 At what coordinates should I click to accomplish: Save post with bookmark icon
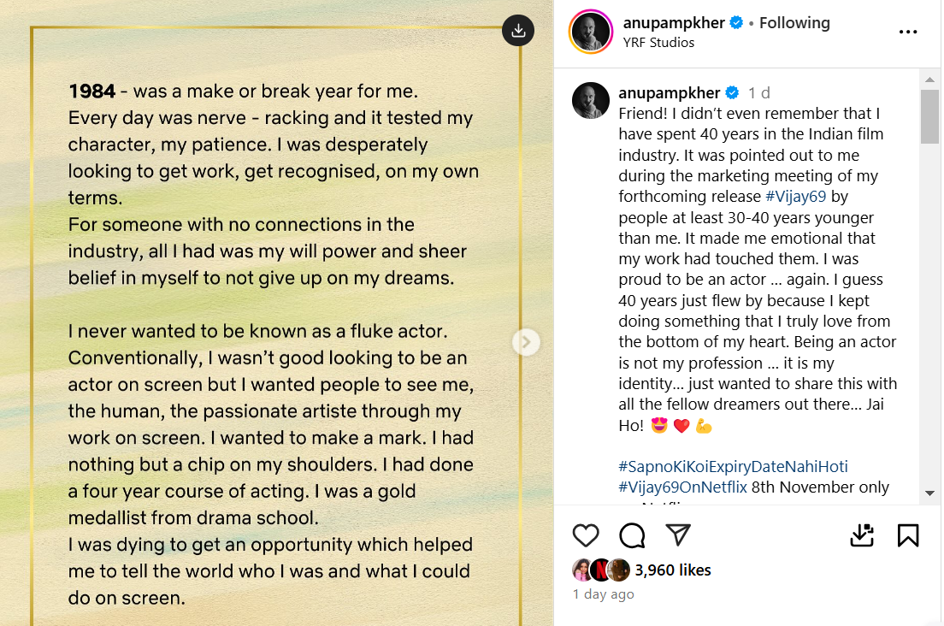pos(908,535)
